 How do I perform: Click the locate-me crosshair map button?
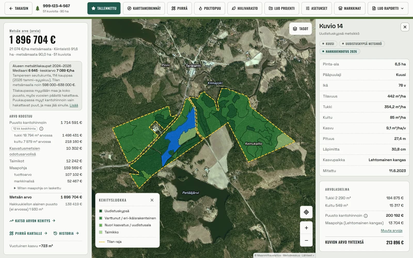[306, 212]
